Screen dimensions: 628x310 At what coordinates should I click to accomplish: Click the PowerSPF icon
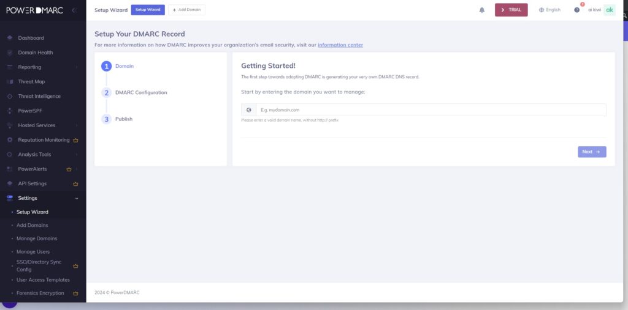tap(10, 111)
